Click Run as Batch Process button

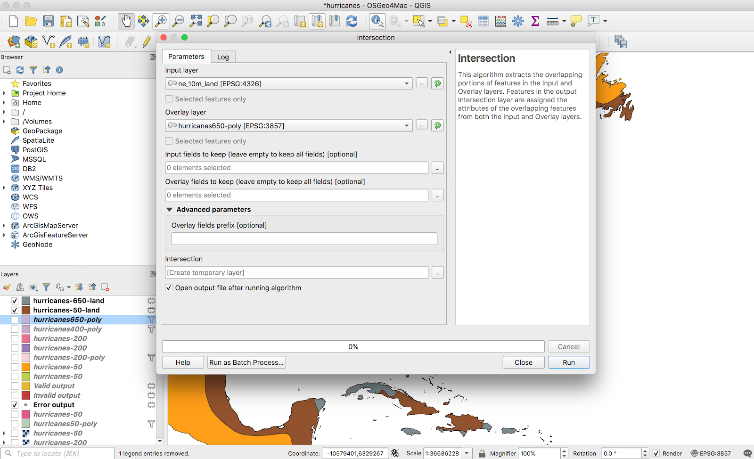246,362
